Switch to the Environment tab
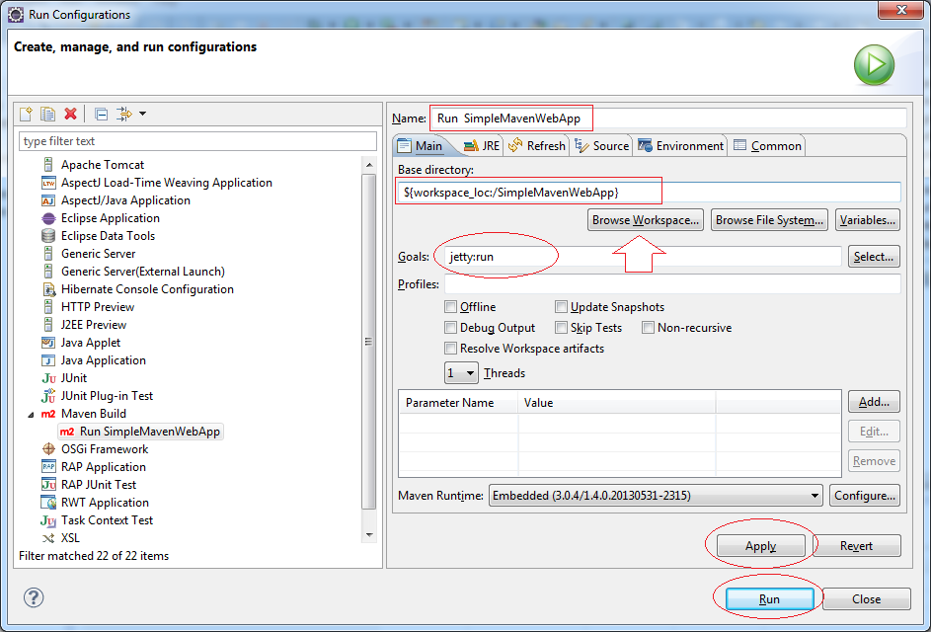The height and width of the screenshot is (632, 931). tap(680, 146)
